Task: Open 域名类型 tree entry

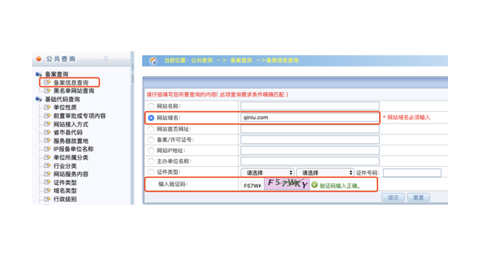Action: pos(65,191)
